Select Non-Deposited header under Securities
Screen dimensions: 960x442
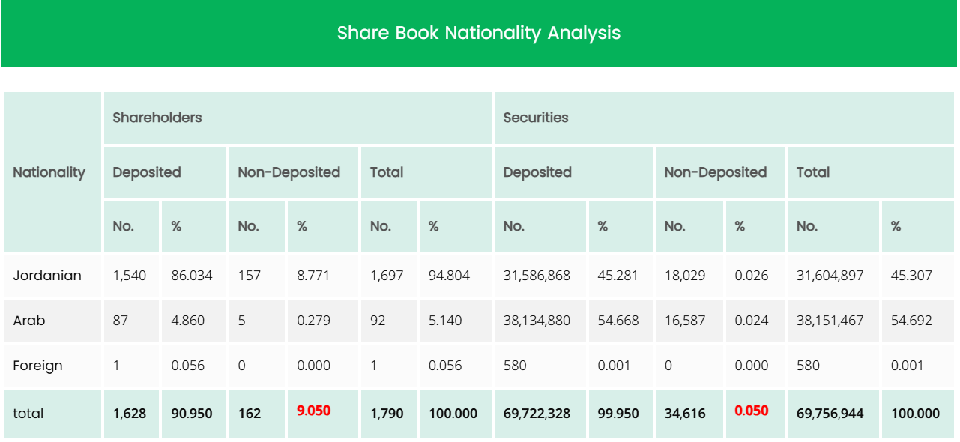tap(715, 172)
